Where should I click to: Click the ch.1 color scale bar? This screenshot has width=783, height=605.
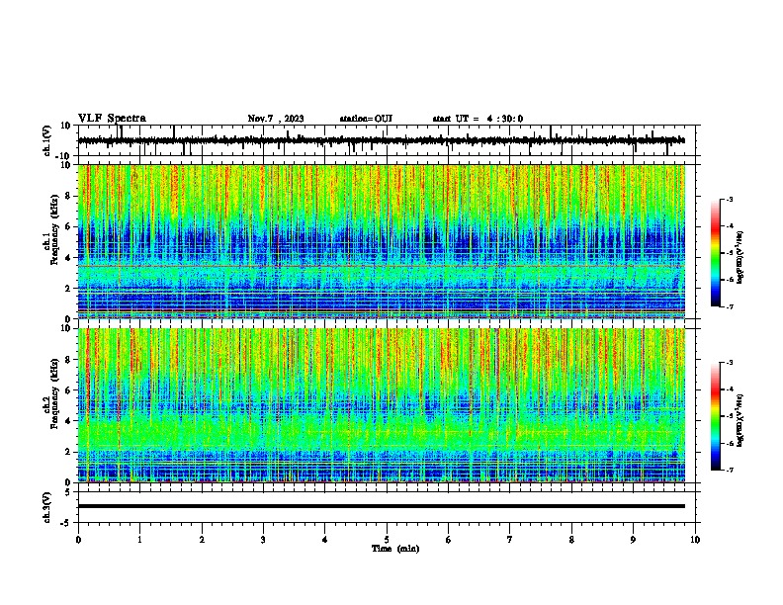click(x=716, y=253)
